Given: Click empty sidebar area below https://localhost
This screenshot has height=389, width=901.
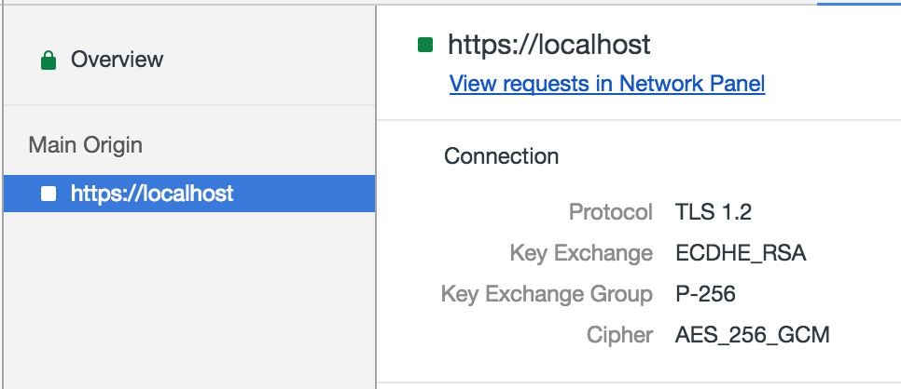Looking at the screenshot, I should 189,300.
